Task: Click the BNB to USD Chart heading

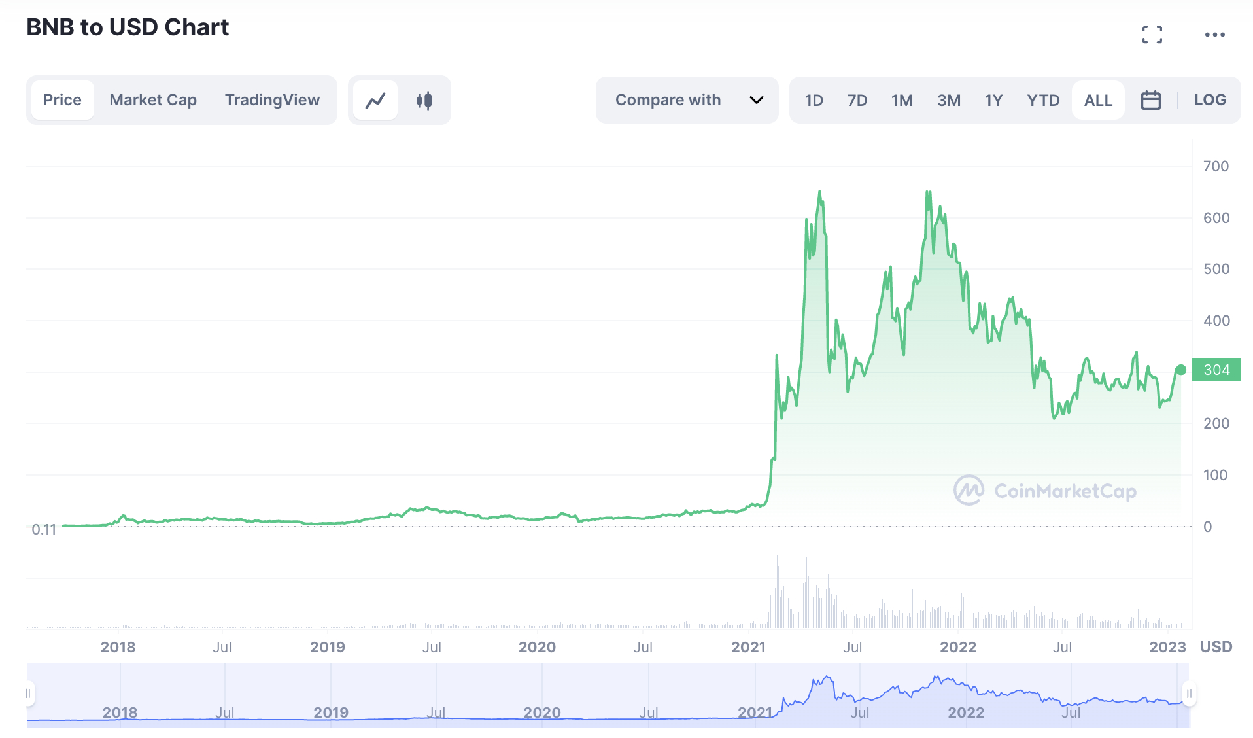Action: (128, 27)
